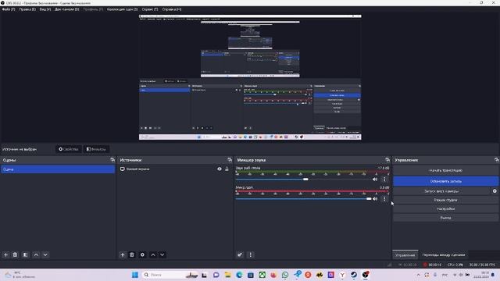Switch to the Переходы между сценами tab
Screen dimensions: 500x281
(x=444, y=255)
